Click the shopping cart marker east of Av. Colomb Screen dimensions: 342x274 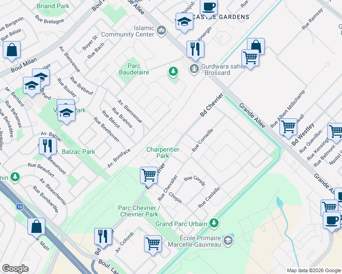(153, 244)
